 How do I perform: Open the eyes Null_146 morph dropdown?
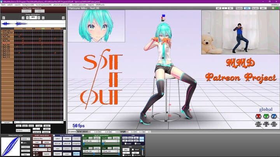92,141
